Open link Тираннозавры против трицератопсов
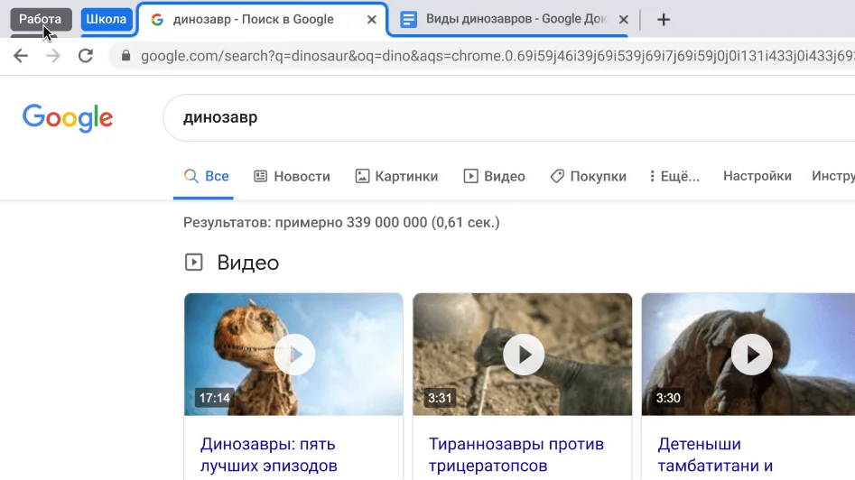Screen dimensions: 855x480 click(516, 455)
